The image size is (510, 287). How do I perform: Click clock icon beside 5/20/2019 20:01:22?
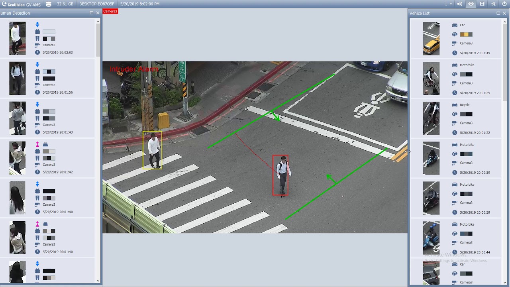(x=455, y=132)
